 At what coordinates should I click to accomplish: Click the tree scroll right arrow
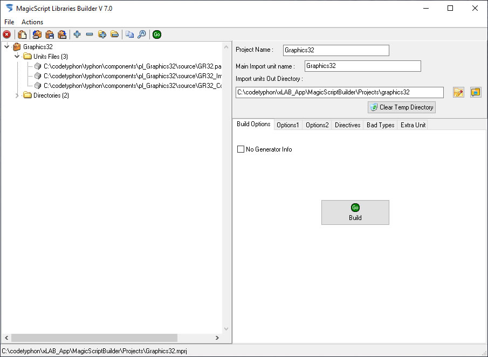point(217,338)
